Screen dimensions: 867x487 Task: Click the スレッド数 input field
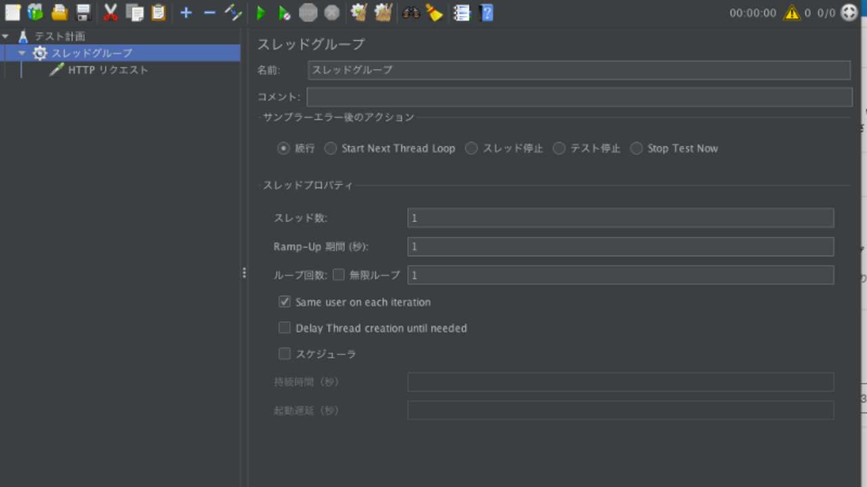[x=620, y=218]
